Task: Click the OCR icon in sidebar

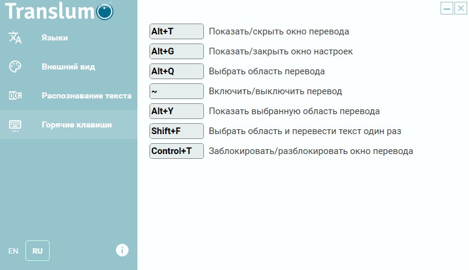Action: click(15, 95)
